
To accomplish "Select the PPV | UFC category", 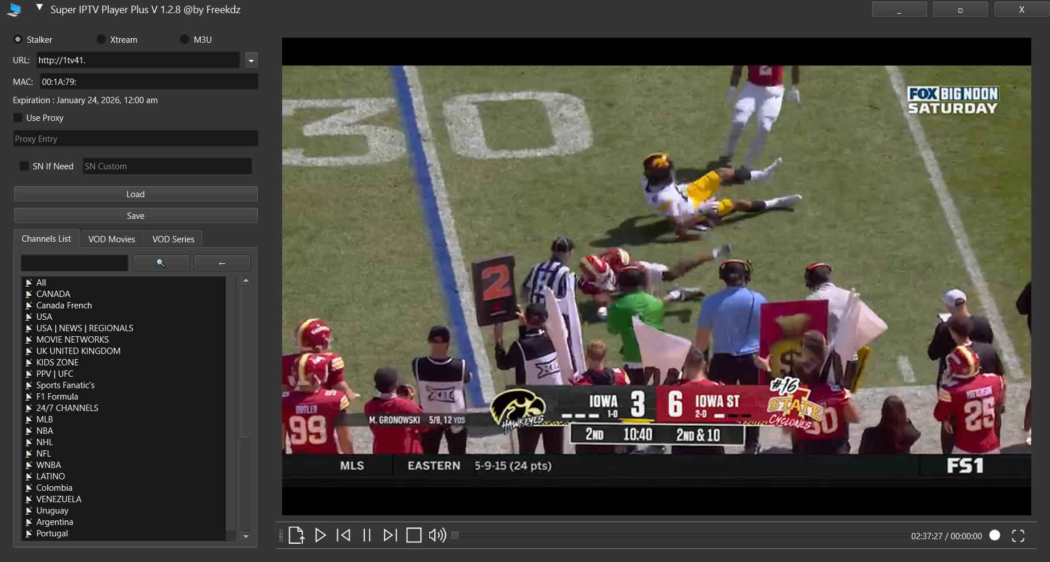I will (124, 373).
